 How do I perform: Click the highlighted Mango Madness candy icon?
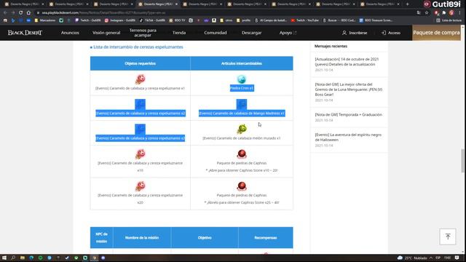point(242,104)
